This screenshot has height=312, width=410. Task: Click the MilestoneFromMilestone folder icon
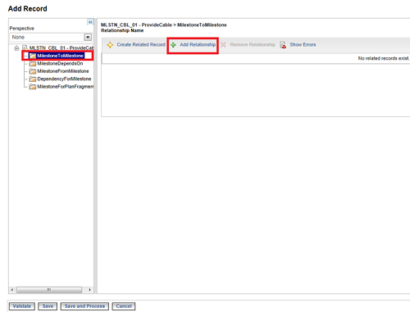coord(33,71)
